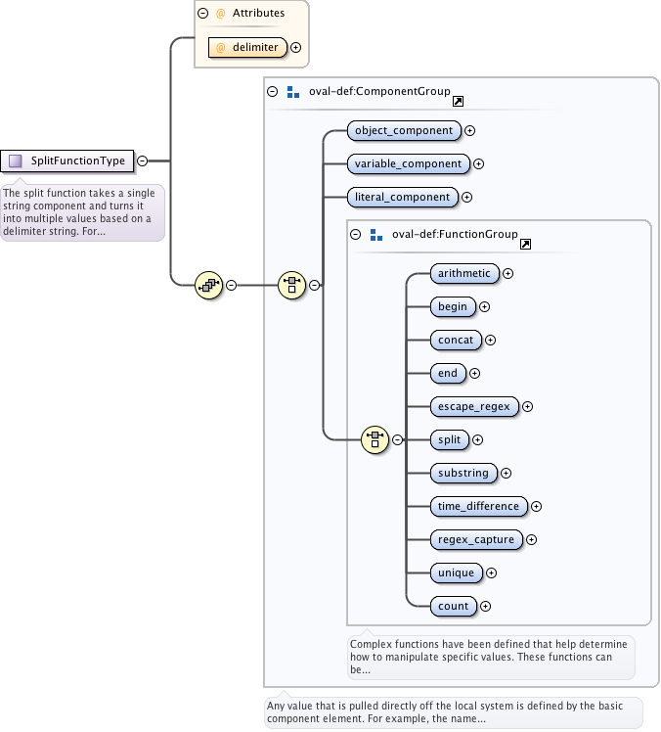Click the FunctionGroup description note
This screenshot has width=661, height=732.
pyautogui.click(x=491, y=657)
